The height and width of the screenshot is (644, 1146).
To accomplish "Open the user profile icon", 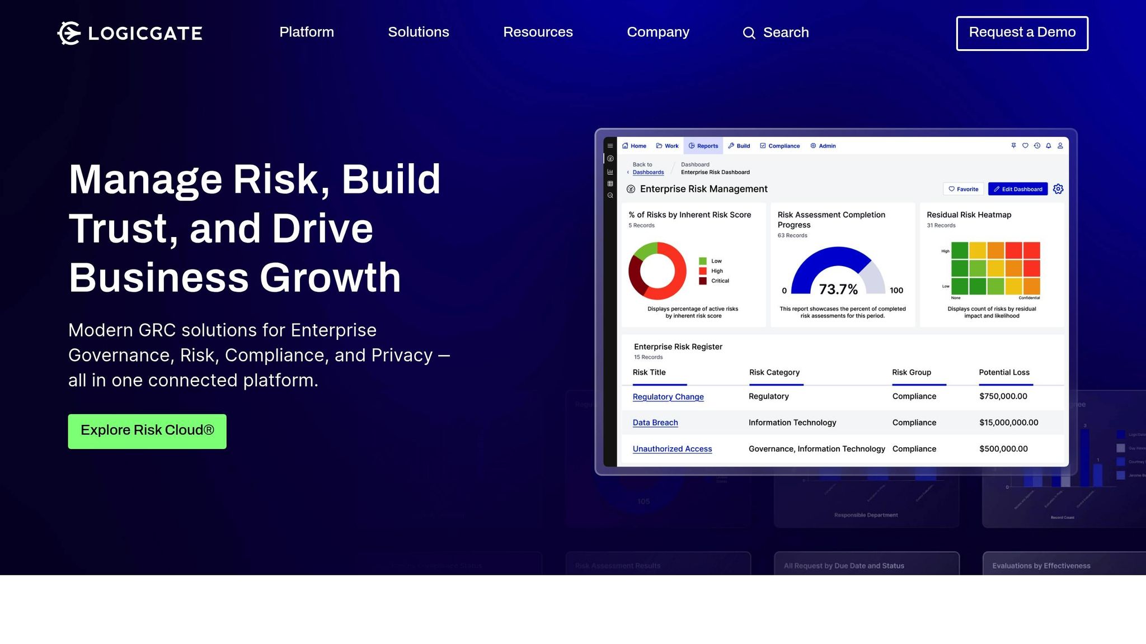I will coord(1060,146).
